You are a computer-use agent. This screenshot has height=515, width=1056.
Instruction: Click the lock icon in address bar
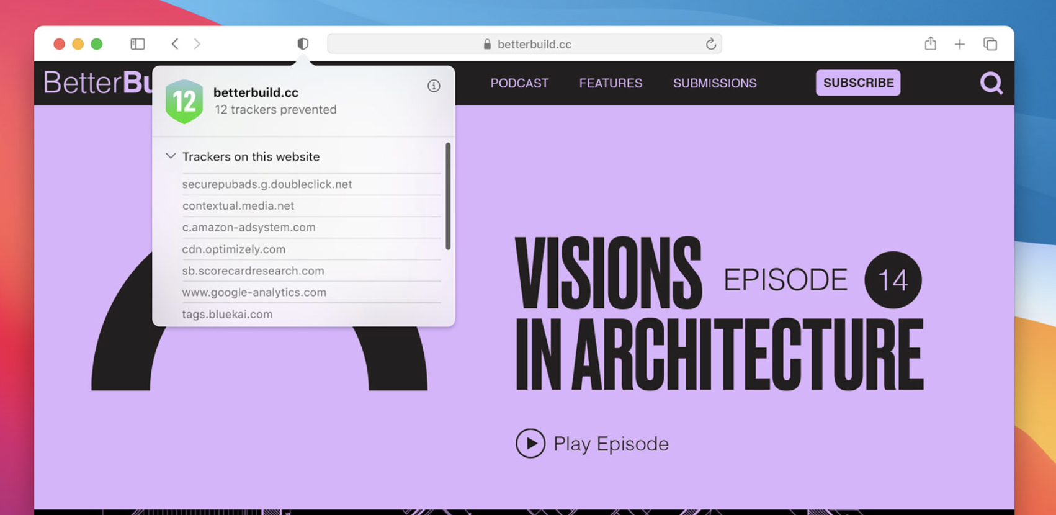click(x=487, y=44)
